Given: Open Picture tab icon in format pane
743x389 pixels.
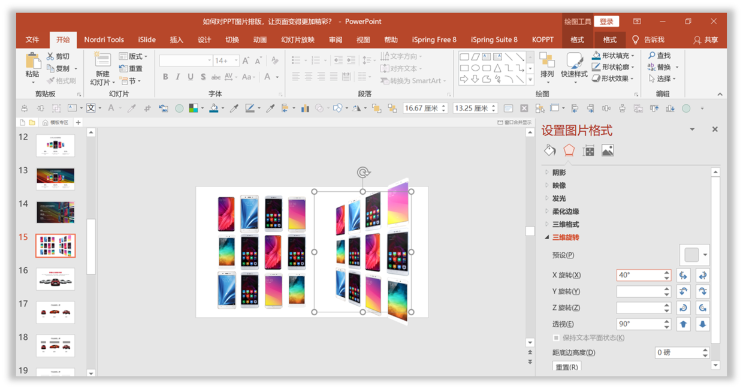Looking at the screenshot, I should coord(608,150).
